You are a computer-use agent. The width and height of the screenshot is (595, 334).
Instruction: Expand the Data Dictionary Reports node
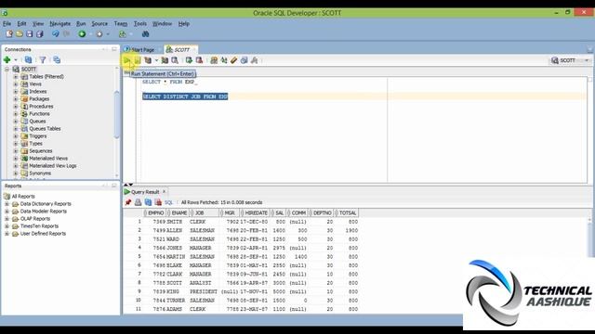pyautogui.click(x=7, y=204)
